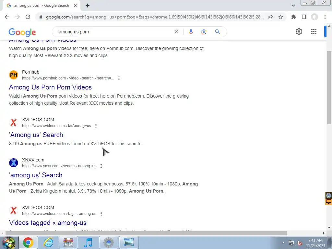332x249 pixels.
Task: Click the XVIDEOS favicon above 'Videos tagged'
Action: click(x=14, y=210)
